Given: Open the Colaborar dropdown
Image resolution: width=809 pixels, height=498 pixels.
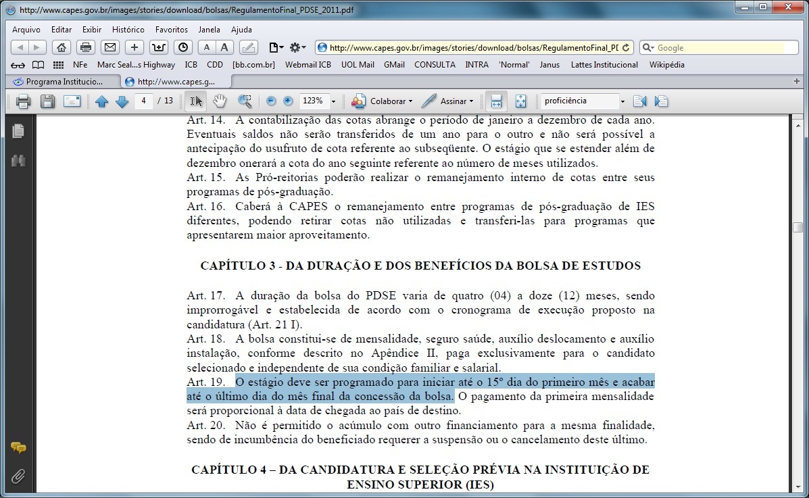Looking at the screenshot, I should click(382, 101).
